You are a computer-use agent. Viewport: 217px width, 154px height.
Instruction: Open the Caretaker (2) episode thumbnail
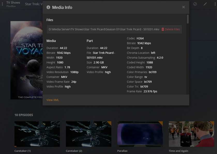pyautogui.click(x=88, y=134)
